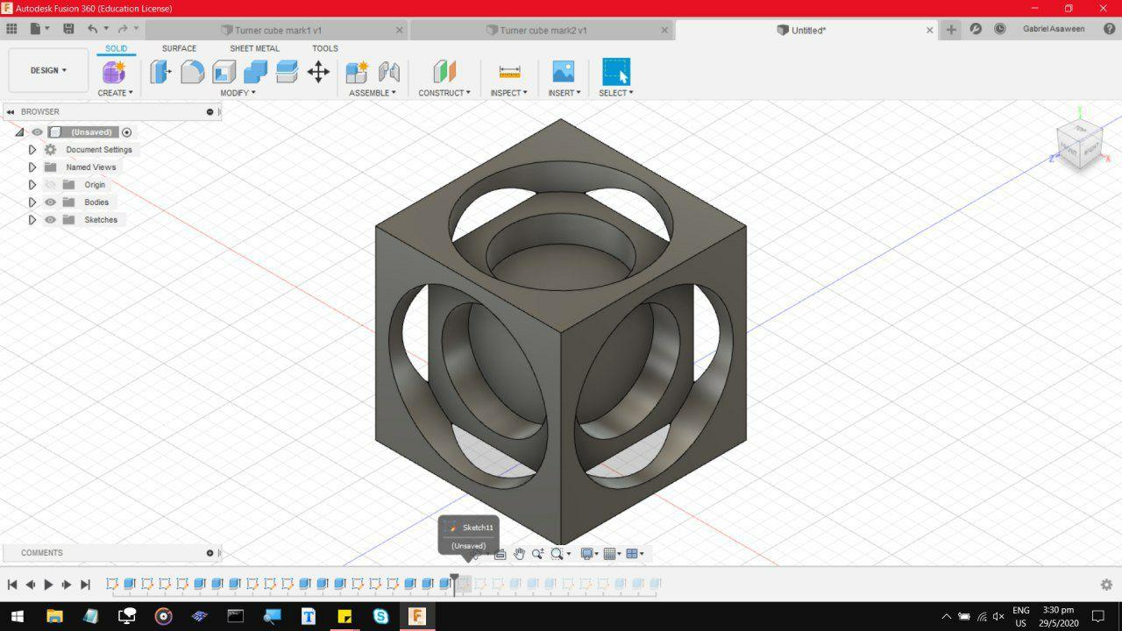This screenshot has width=1122, height=631.
Task: Switch to the TOOLS tab
Action: [325, 48]
